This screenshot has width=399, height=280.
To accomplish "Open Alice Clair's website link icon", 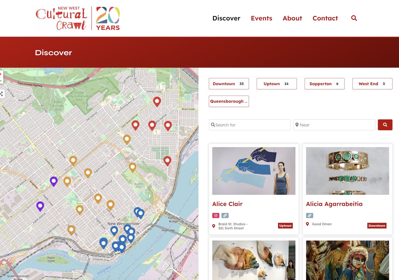I will click(x=225, y=215).
